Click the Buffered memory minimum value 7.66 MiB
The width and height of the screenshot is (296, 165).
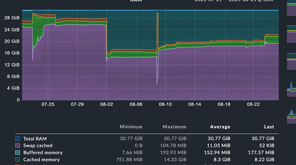(132, 153)
